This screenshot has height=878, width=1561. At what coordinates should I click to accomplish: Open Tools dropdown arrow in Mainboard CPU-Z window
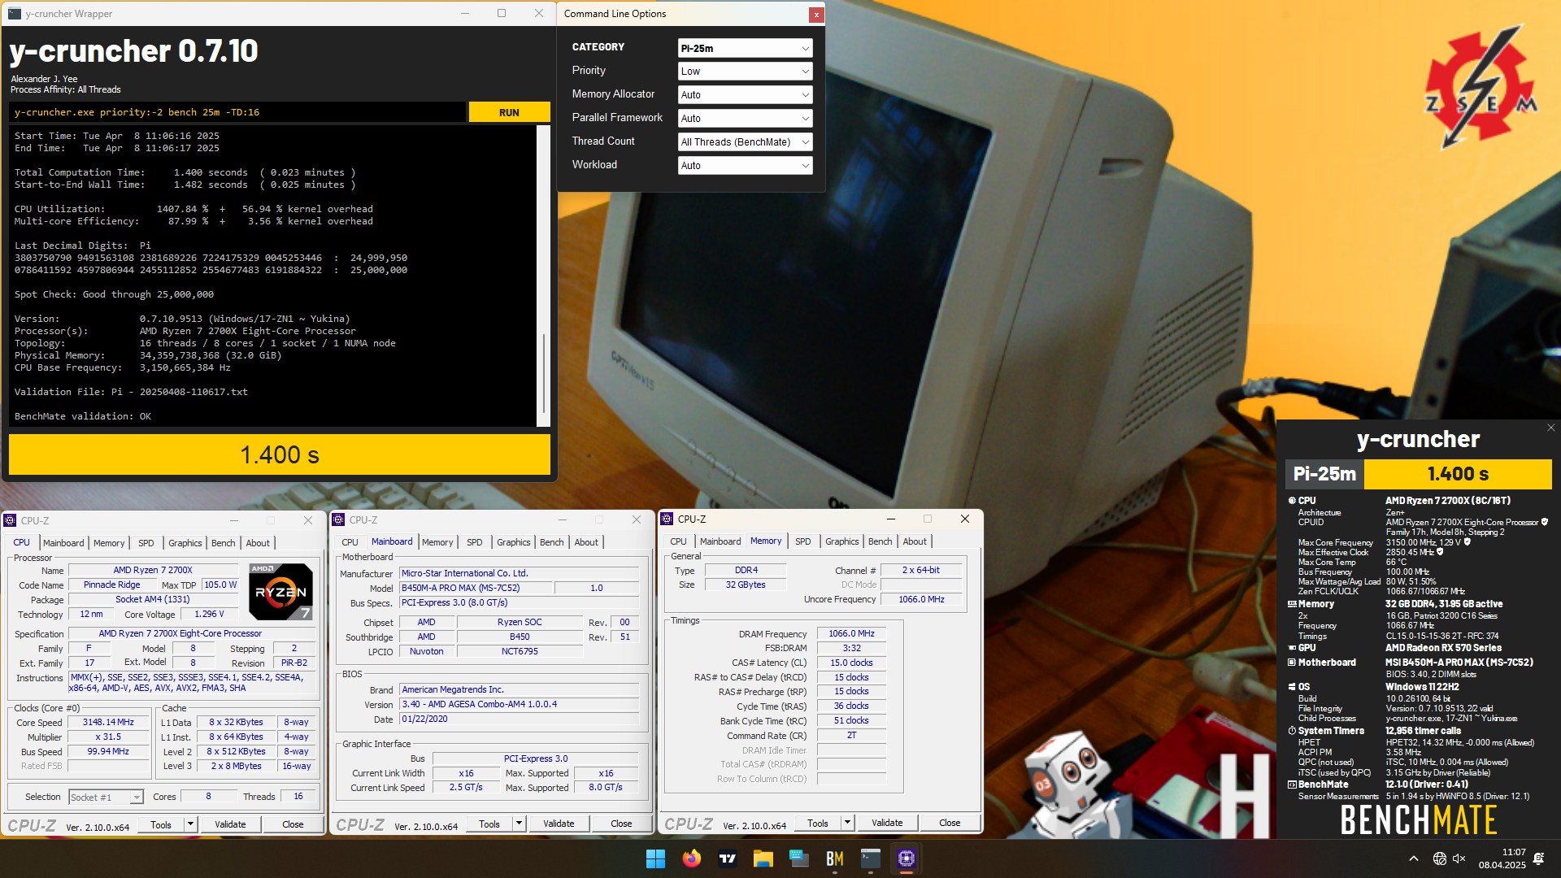(520, 824)
